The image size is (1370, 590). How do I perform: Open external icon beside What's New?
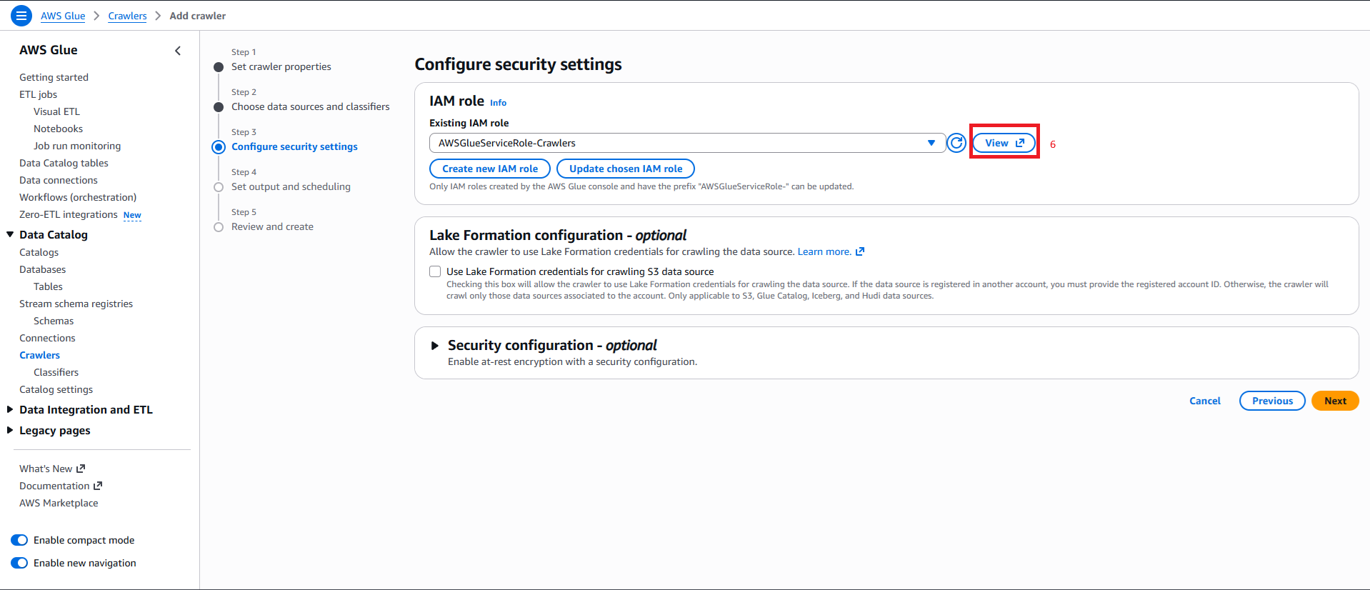(81, 469)
